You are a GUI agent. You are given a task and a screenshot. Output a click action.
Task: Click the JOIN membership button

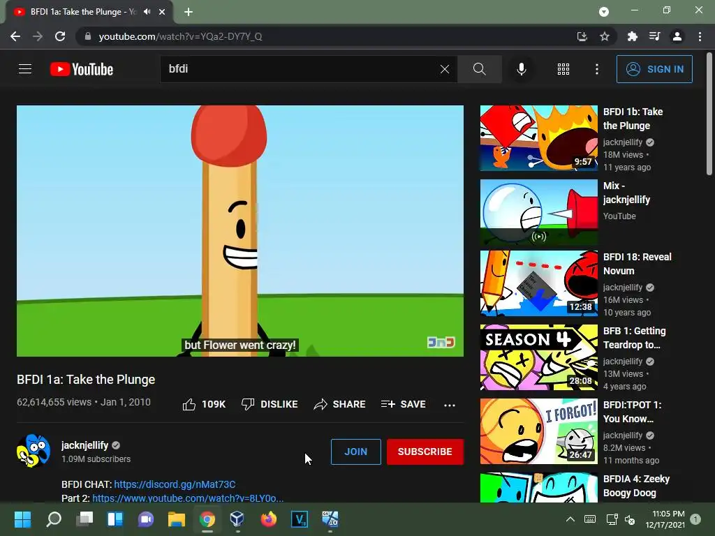point(355,452)
